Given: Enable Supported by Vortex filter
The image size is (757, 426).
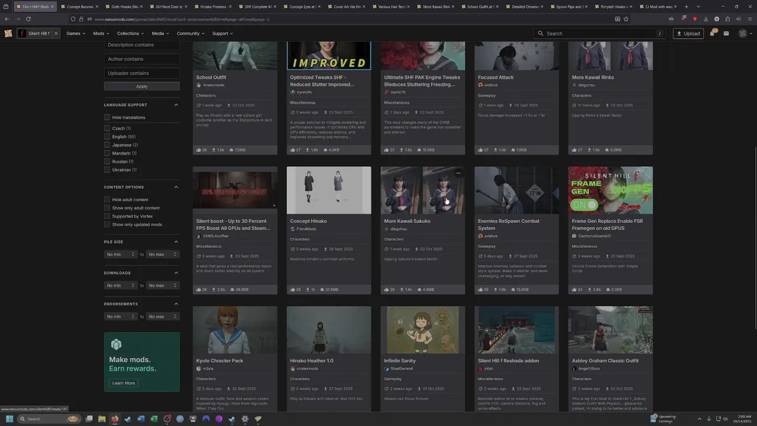Looking at the screenshot, I should [x=107, y=216].
